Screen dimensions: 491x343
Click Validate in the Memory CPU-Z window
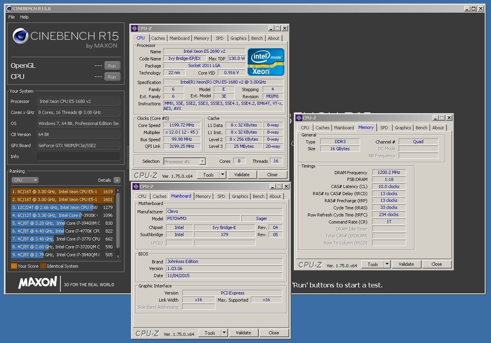406,264
